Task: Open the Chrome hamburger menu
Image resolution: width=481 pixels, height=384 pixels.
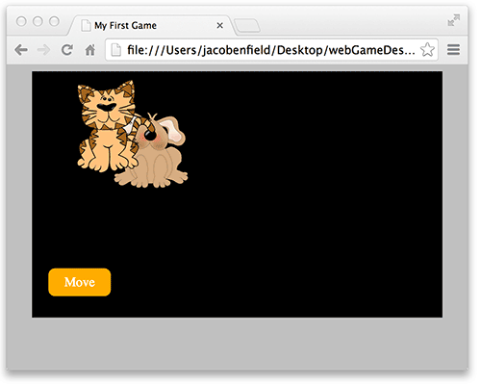Action: (453, 50)
